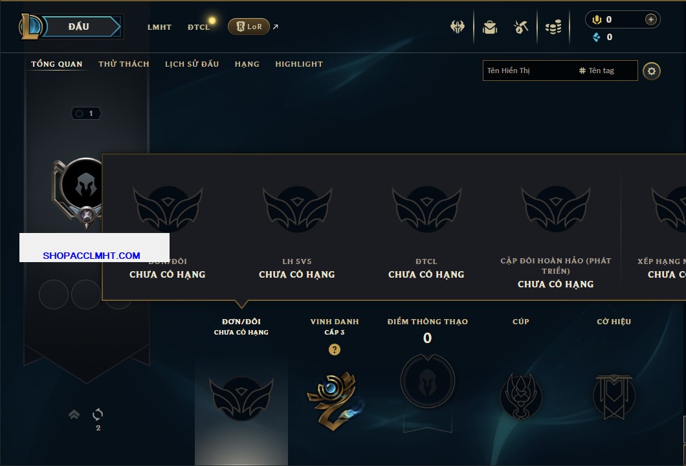Collapse the Đơn/Đôi rank panel

coord(241,326)
